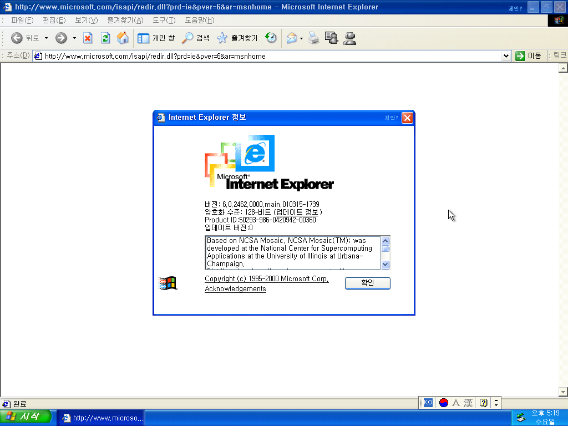Open the Forward history dropdown arrow

pos(75,38)
